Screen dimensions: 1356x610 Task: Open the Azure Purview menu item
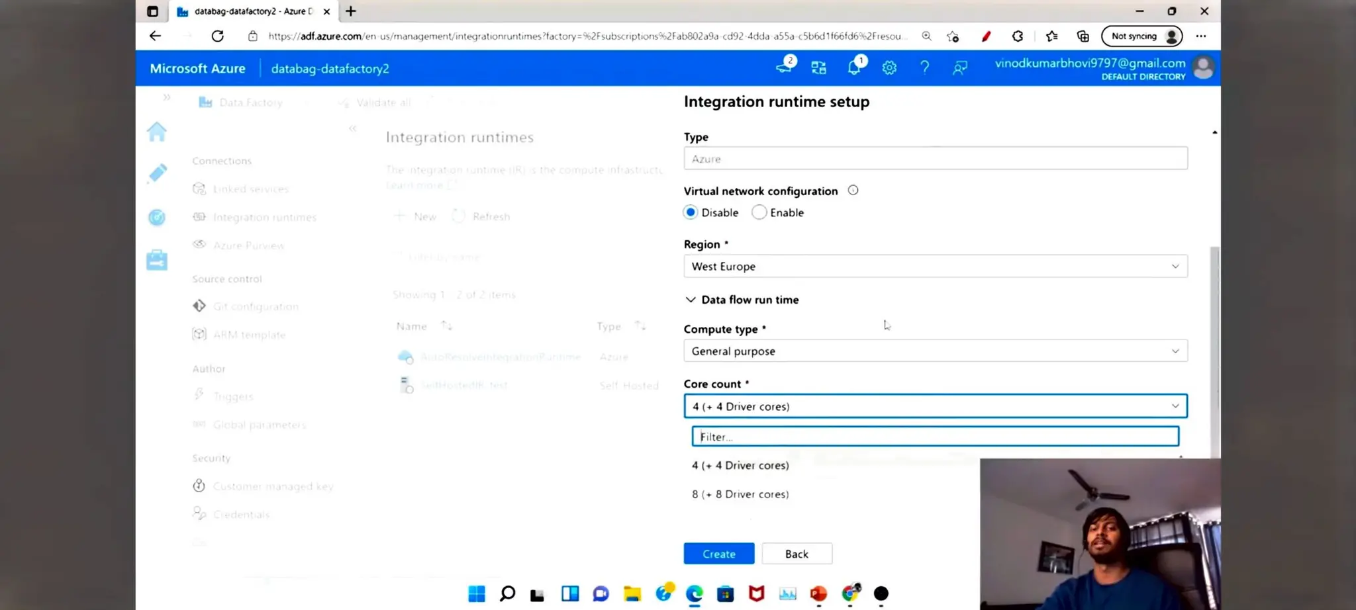point(248,245)
